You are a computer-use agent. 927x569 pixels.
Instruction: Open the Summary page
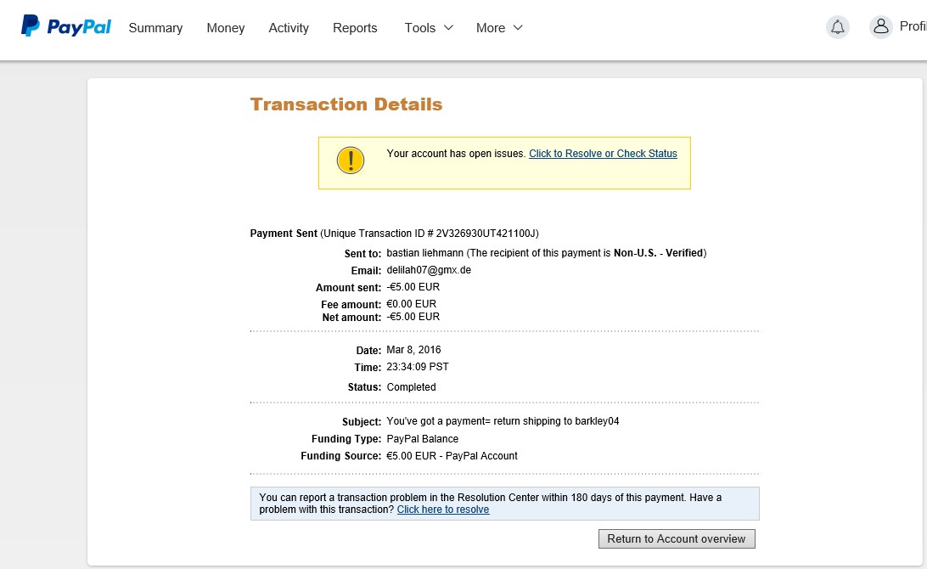155,28
